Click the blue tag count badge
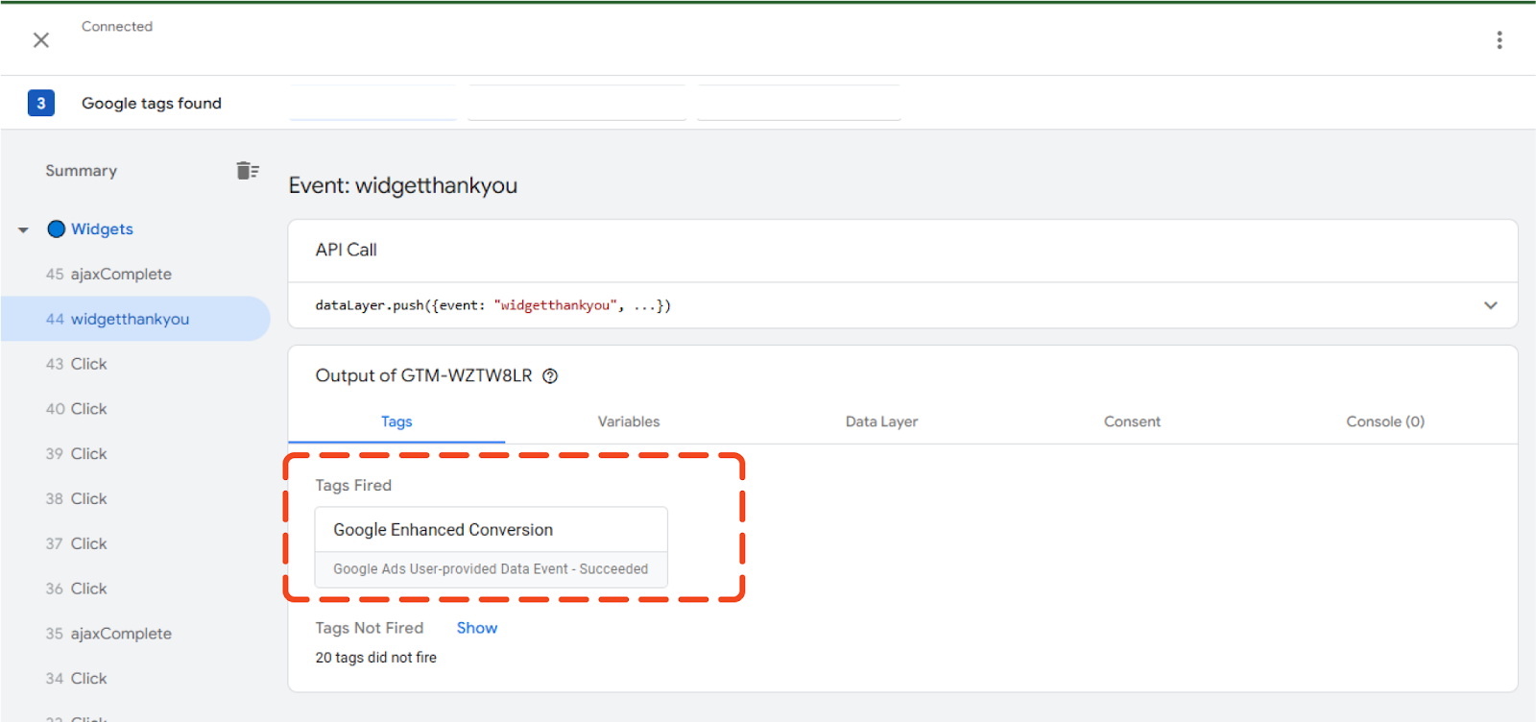1536x722 pixels. point(41,104)
